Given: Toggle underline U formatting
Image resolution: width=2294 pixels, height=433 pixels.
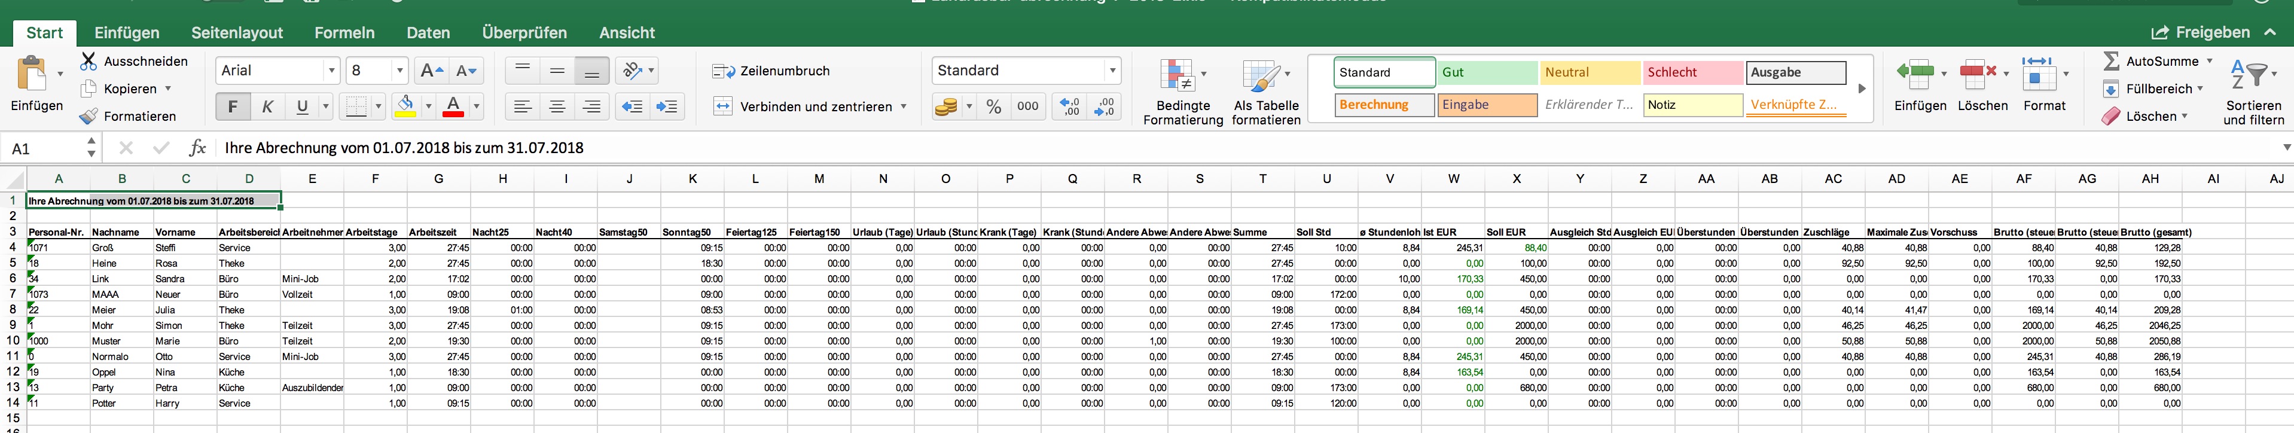Looking at the screenshot, I should (x=302, y=107).
